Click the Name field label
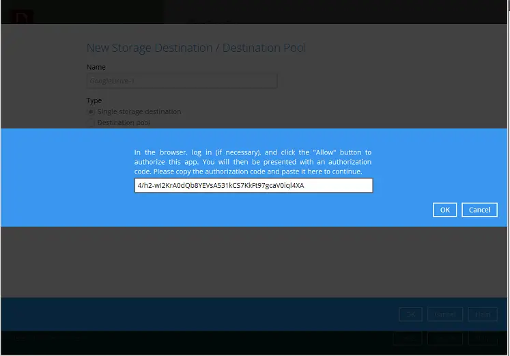 97,67
